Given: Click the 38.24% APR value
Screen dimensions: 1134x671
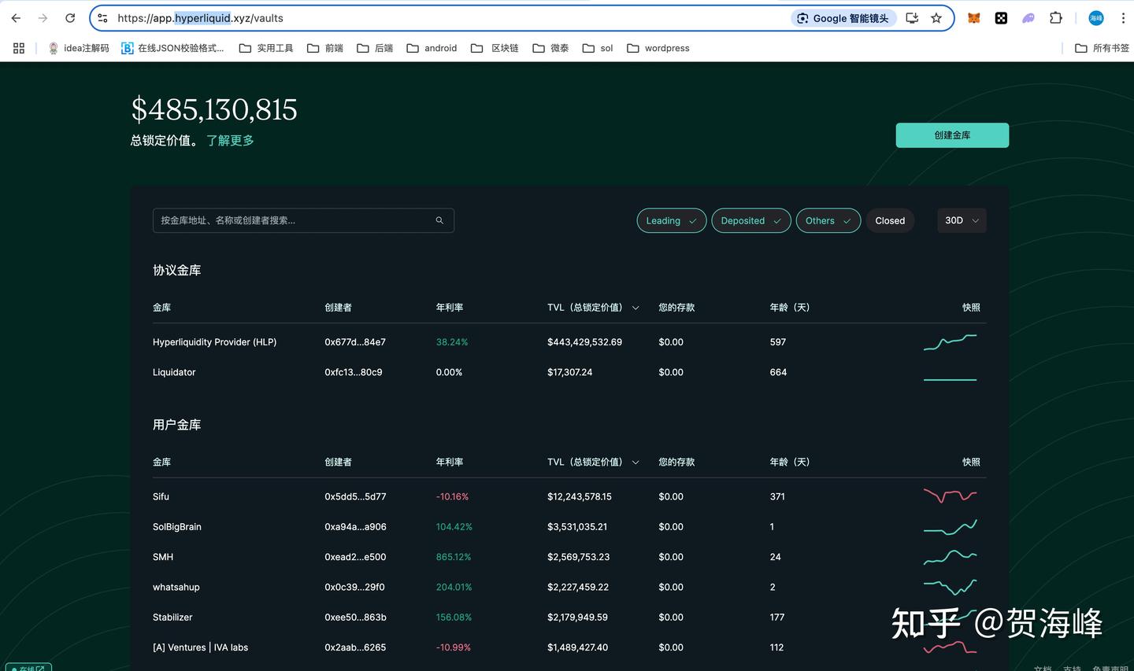Looking at the screenshot, I should click(452, 342).
